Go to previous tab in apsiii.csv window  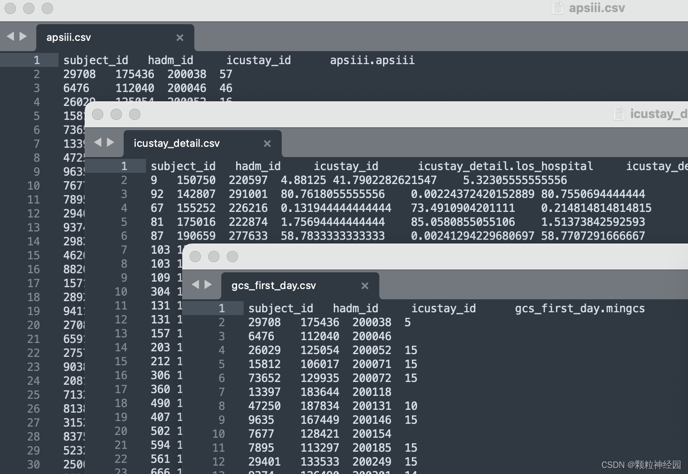point(10,36)
